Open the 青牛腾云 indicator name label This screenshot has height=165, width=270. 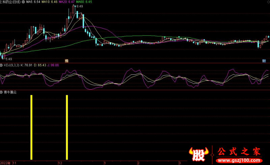point(9,92)
